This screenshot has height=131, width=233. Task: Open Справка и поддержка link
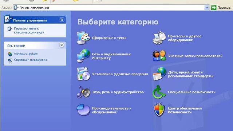31,60
